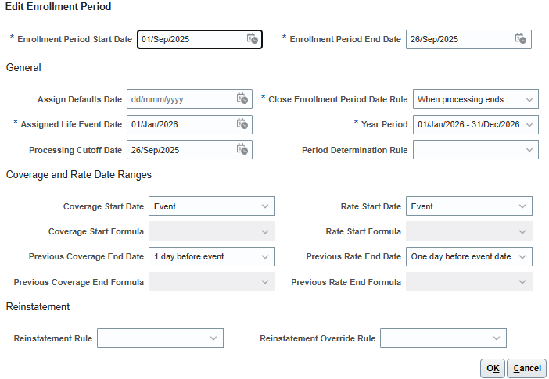The width and height of the screenshot is (549, 379).
Task: Open calendar picker for Assigned Life Event Date
Action: tap(242, 124)
